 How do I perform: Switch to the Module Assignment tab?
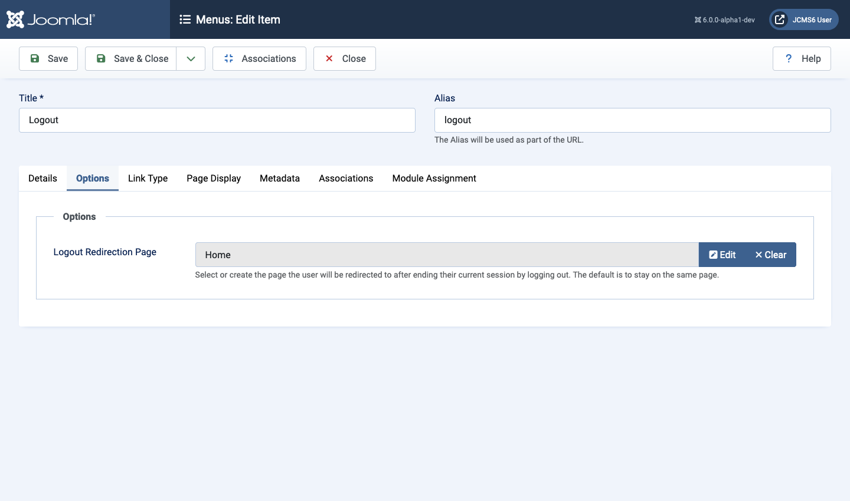pyautogui.click(x=433, y=178)
